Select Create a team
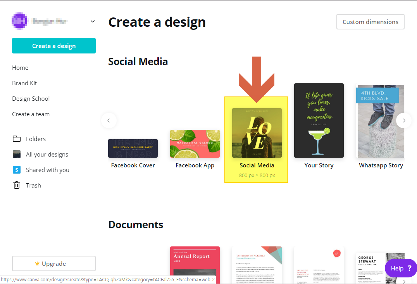The image size is (417, 284). coord(31,114)
